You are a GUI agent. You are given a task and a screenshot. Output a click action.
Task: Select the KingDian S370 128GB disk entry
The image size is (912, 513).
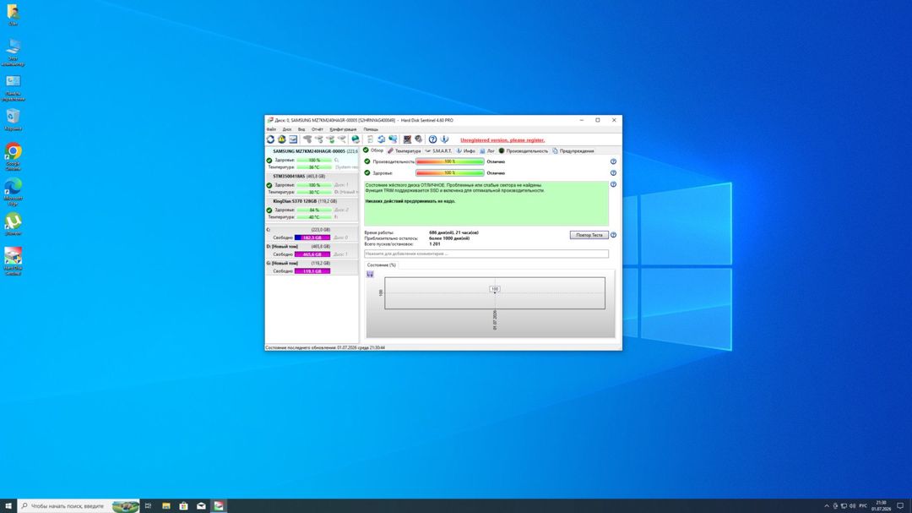[312, 209]
